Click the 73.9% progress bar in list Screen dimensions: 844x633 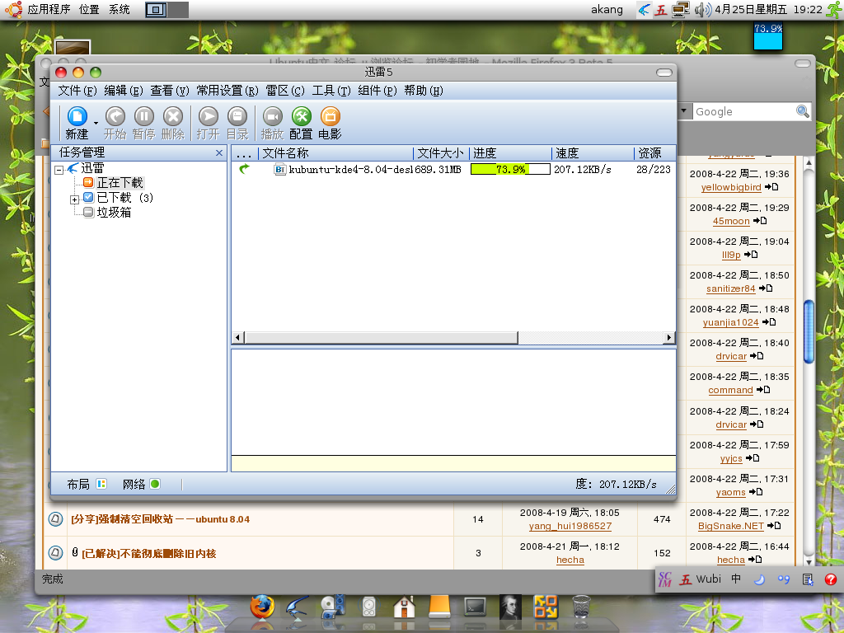[x=510, y=169]
